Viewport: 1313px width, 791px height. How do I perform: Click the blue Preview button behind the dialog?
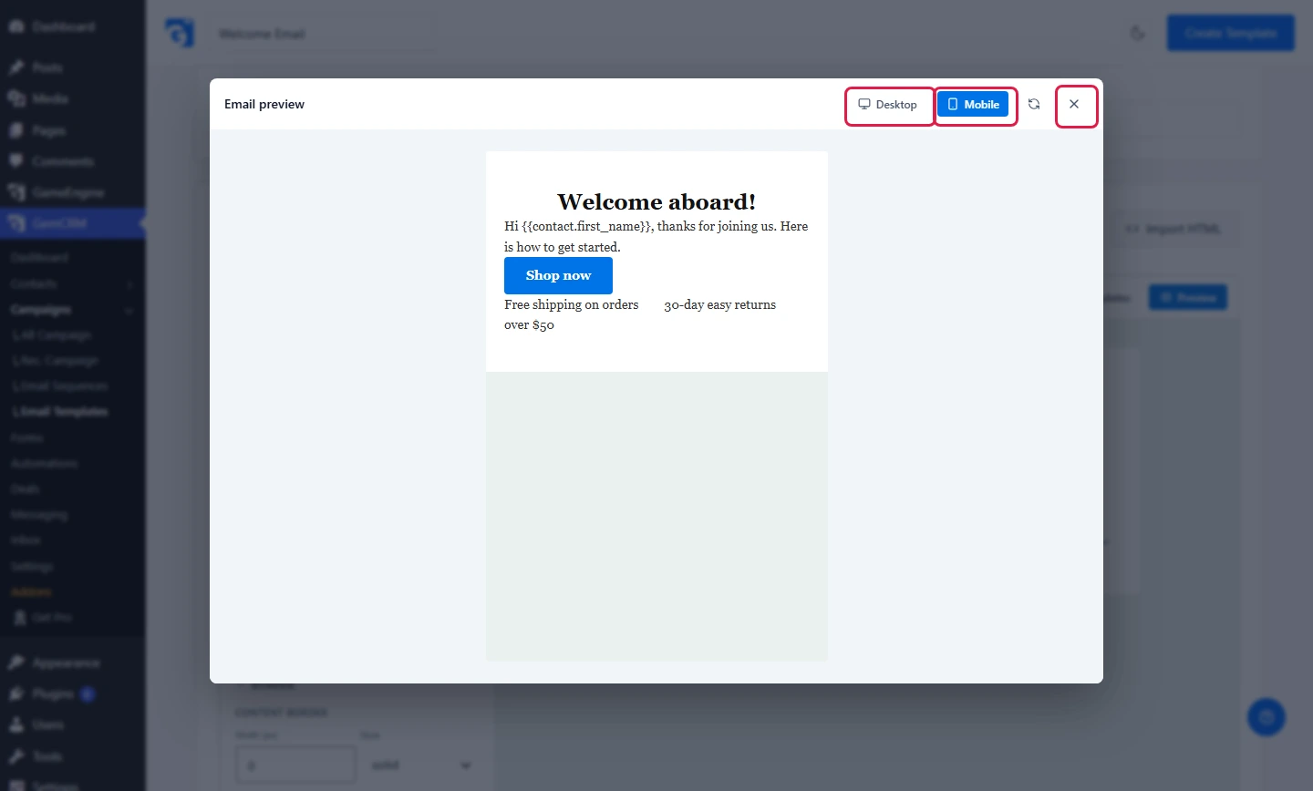pyautogui.click(x=1188, y=297)
